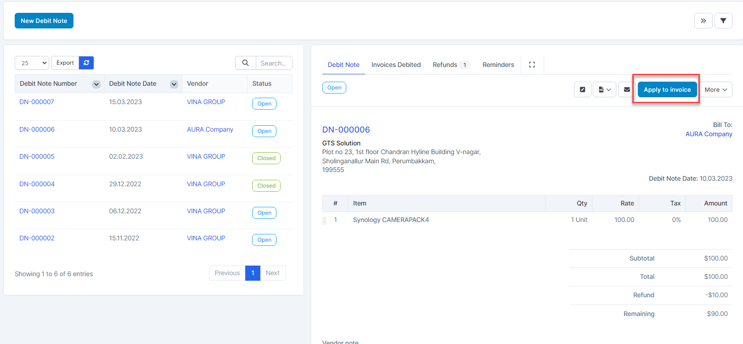Open the filter funnel icon
Screen dimensions: 743x344
pos(723,21)
